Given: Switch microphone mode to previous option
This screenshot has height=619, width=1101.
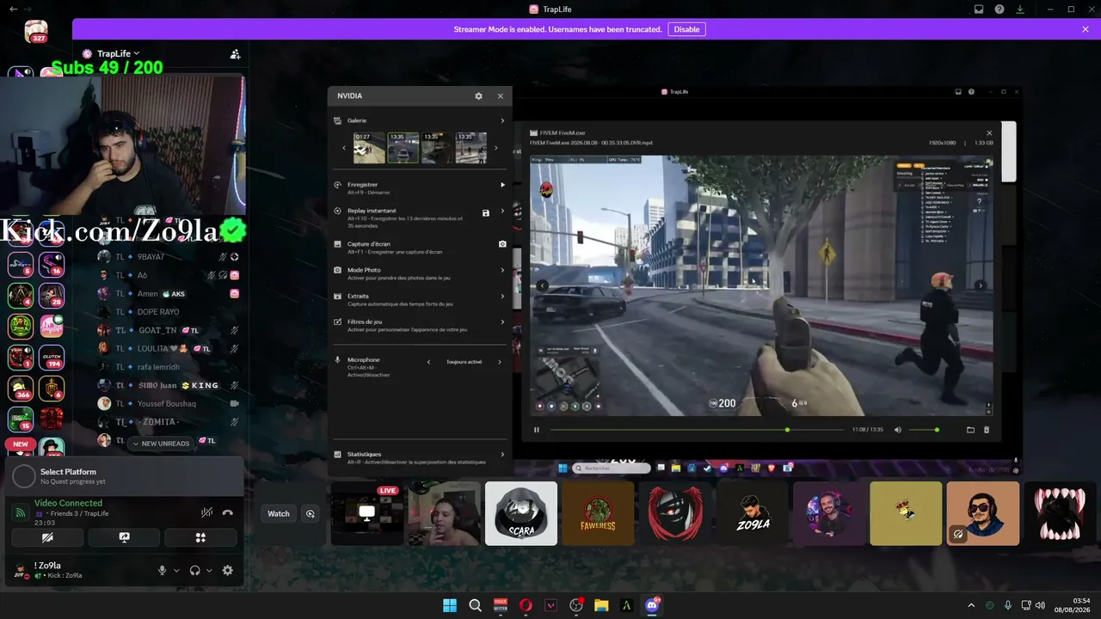Looking at the screenshot, I should (x=428, y=362).
